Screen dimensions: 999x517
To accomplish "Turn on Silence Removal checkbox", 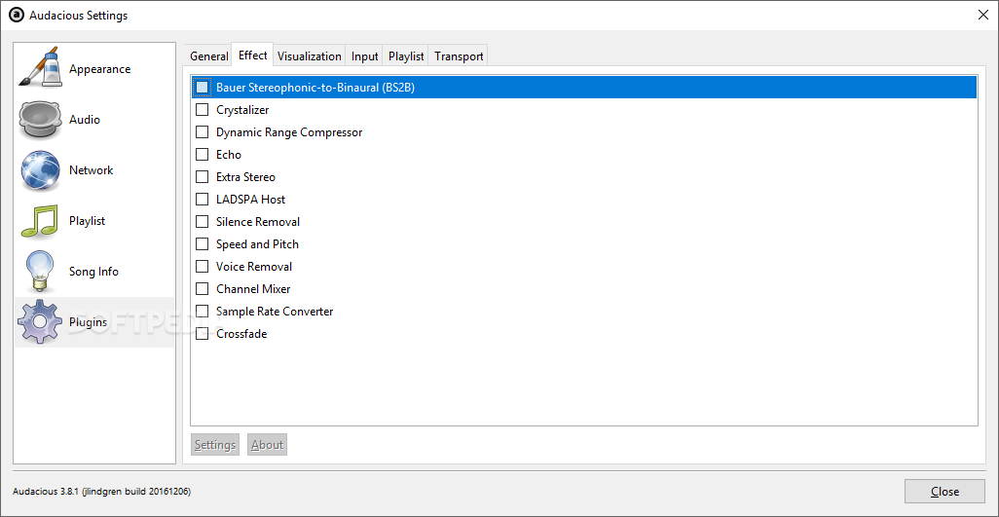I will (x=202, y=222).
